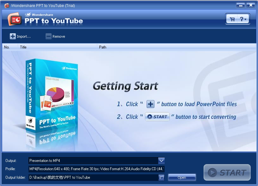258x186 pixels.
Task: Click Open to browse the output folder
Action: click(x=181, y=177)
